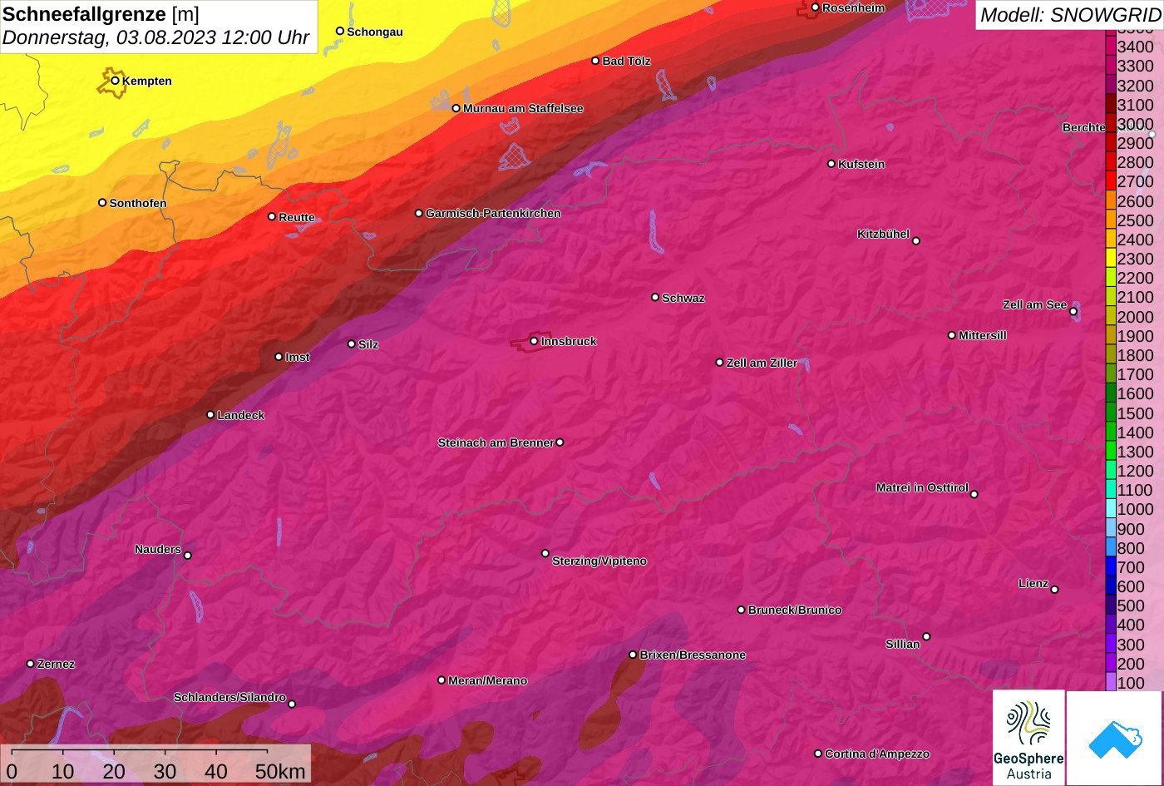Click the Silz marker dot
The height and width of the screenshot is (786, 1164).
pos(352,344)
